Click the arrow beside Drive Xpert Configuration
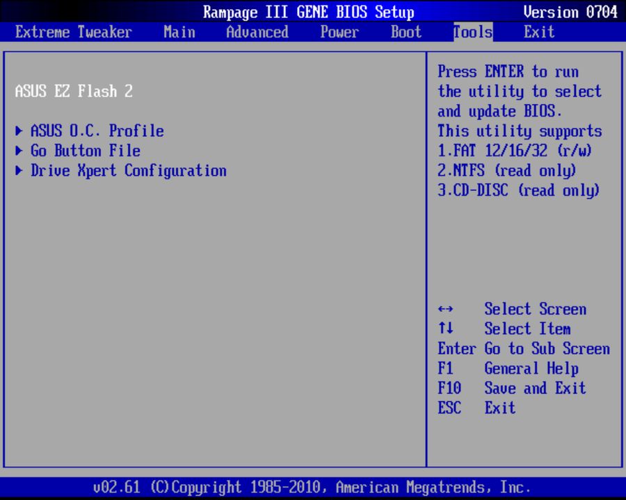Viewport: 626px width, 500px height. click(x=19, y=171)
